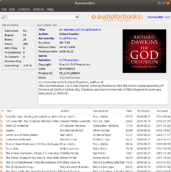Click the Product ID value FR_DJFP_000001

point(70,73)
